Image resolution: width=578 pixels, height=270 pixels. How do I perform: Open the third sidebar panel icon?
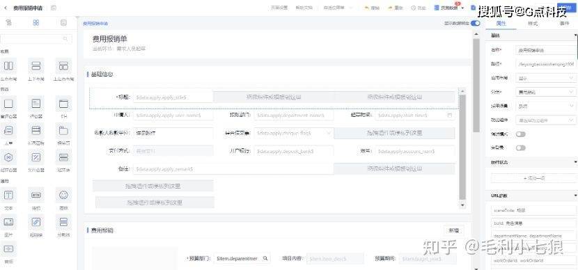click(63, 23)
